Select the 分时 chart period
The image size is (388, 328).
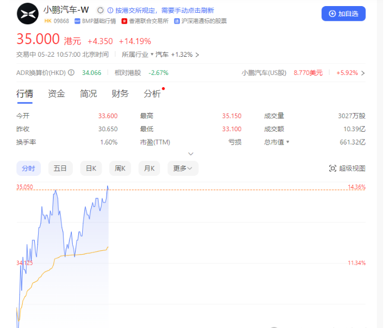[x=29, y=168]
